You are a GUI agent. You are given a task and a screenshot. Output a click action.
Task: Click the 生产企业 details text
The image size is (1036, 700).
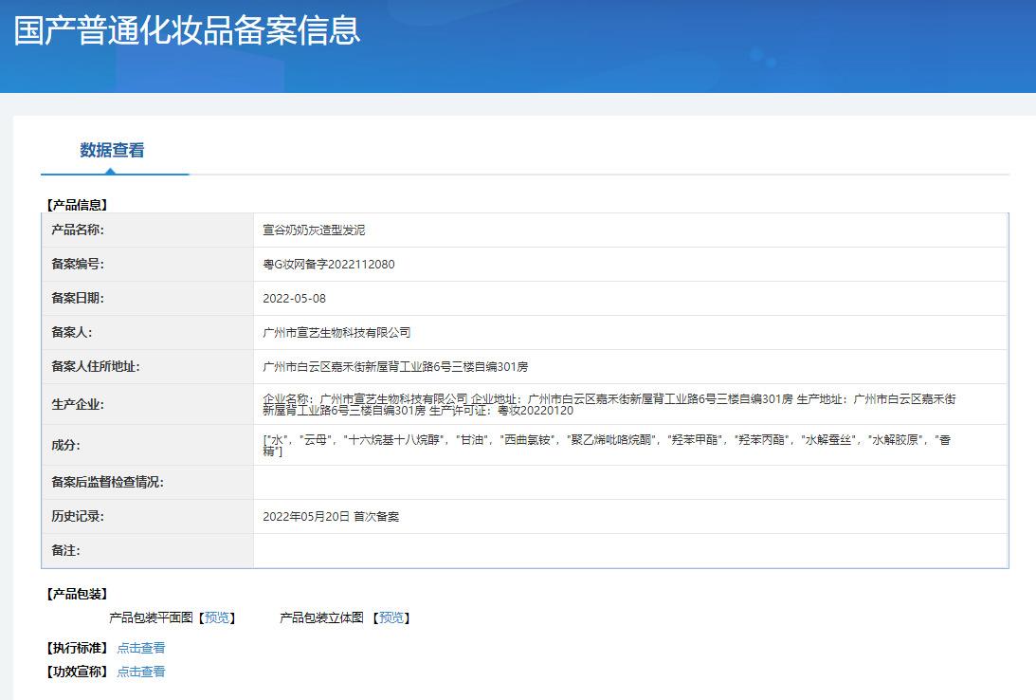click(609, 404)
